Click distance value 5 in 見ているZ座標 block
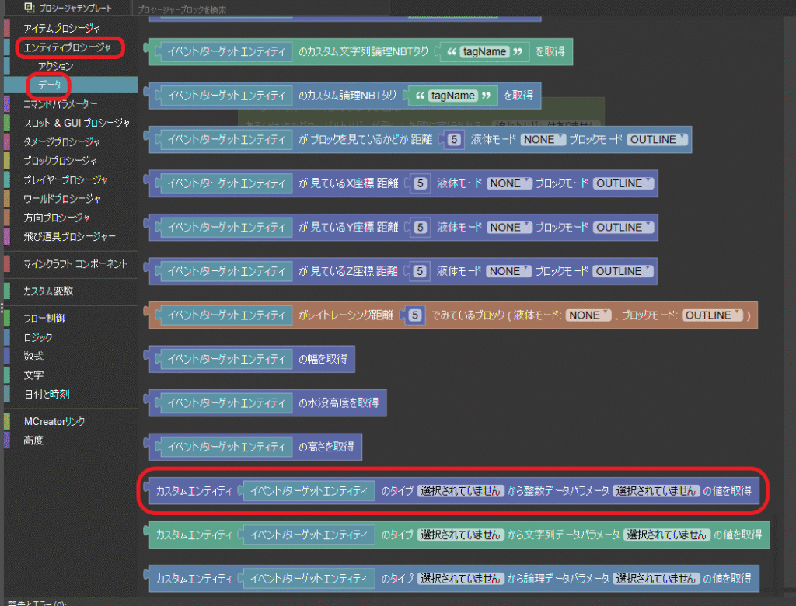 pyautogui.click(x=421, y=272)
